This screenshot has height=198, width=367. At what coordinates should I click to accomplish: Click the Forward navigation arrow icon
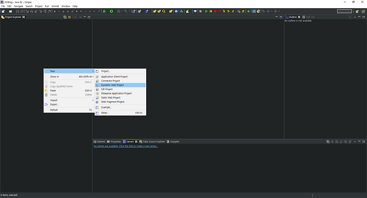coord(275,11)
